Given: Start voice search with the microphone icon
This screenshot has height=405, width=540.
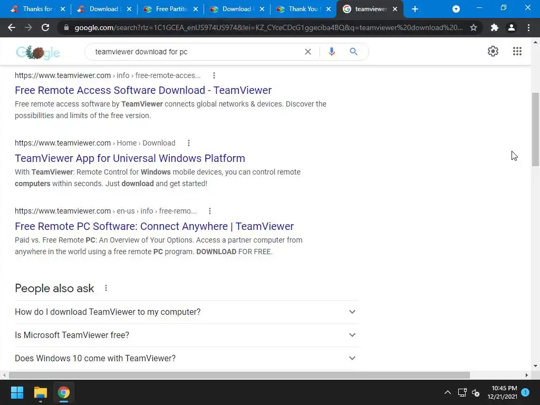Looking at the screenshot, I should (332, 52).
